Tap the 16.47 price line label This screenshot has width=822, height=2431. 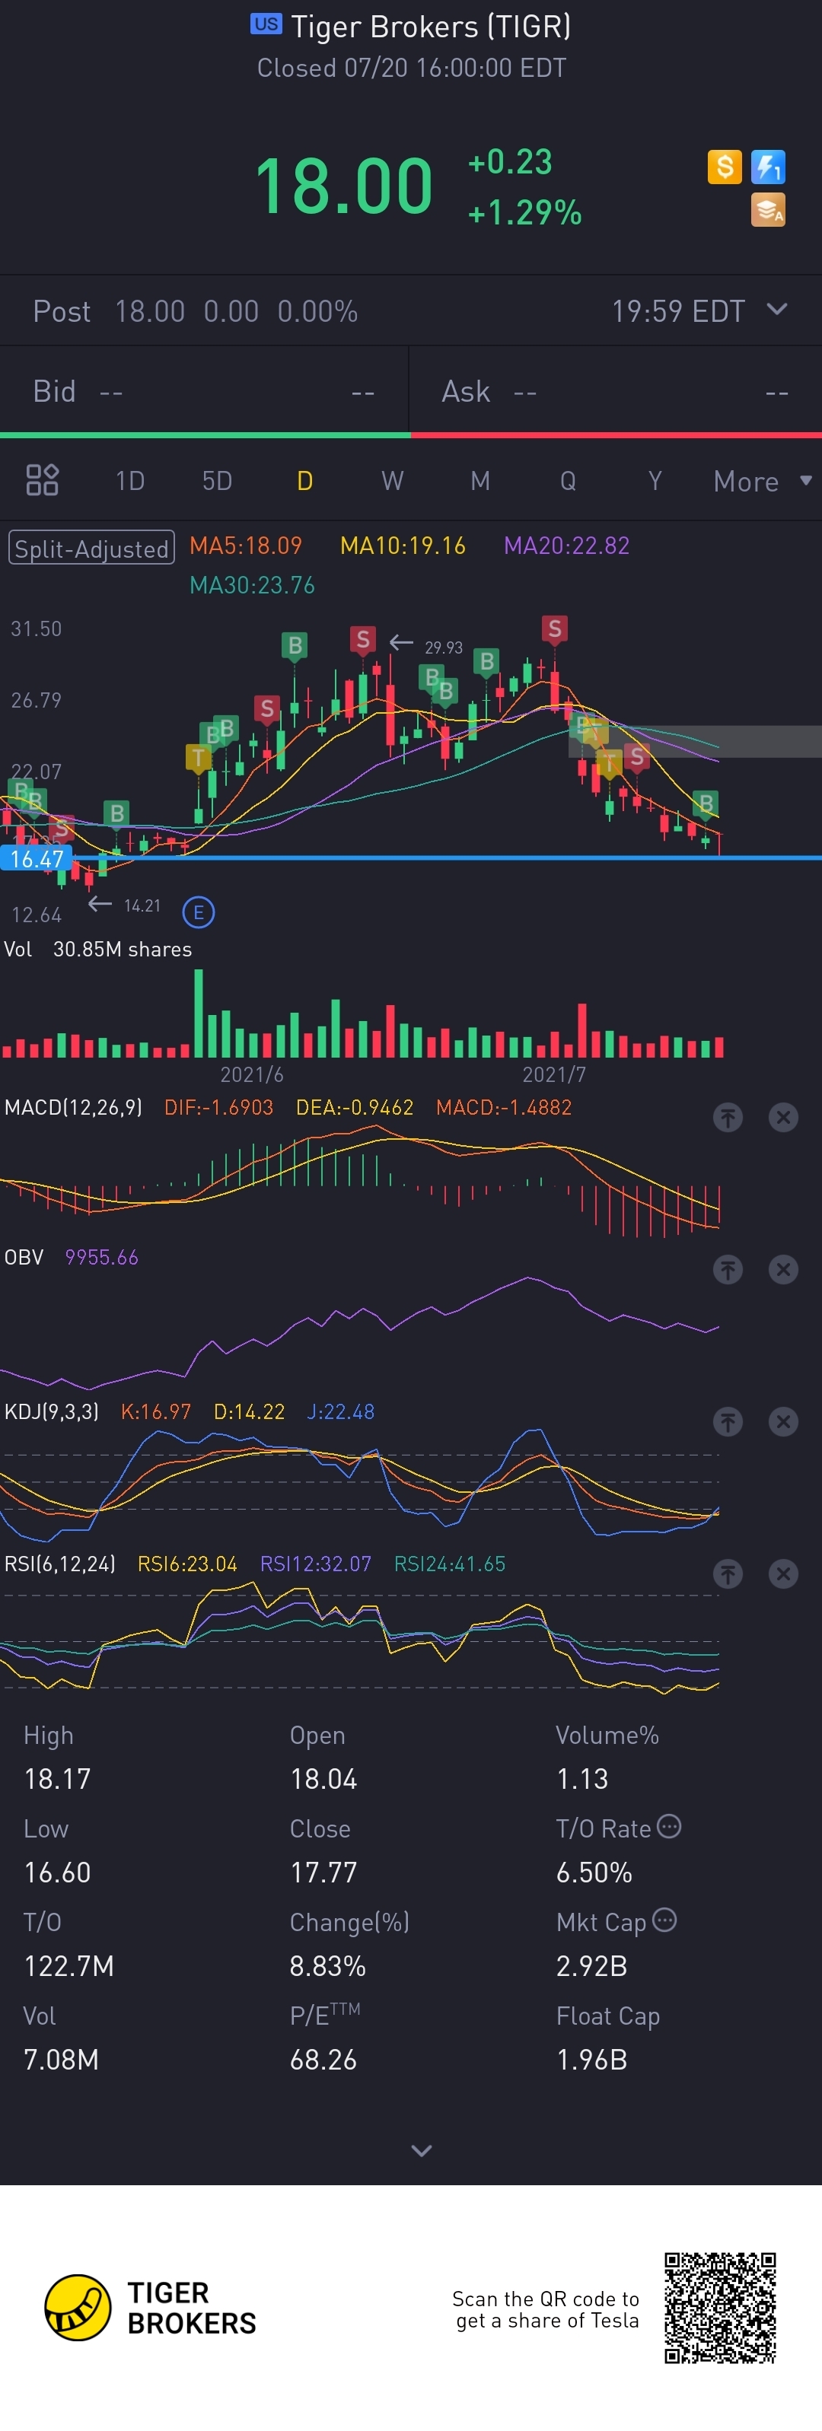pos(36,859)
